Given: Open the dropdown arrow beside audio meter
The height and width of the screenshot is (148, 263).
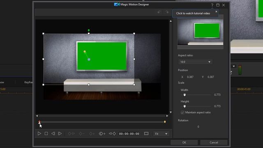Looking at the screenshot, I should point(234,67).
